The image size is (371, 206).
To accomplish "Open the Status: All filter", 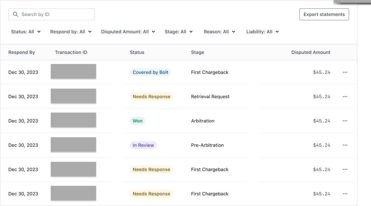I will pyautogui.click(x=26, y=32).
